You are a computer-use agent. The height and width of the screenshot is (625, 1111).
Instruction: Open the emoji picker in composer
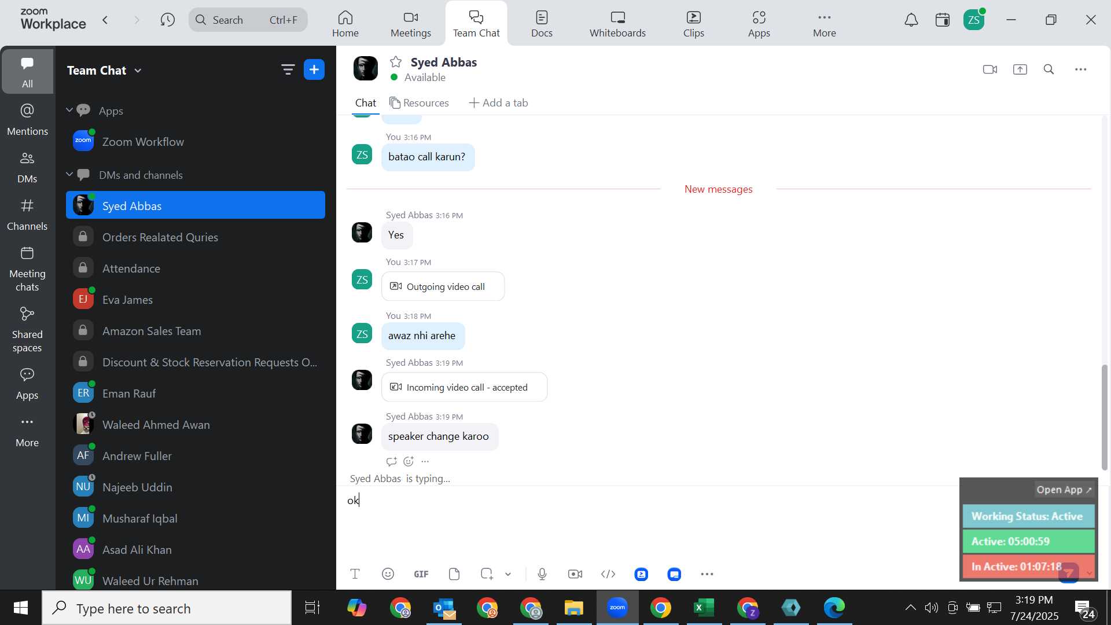pos(388,574)
